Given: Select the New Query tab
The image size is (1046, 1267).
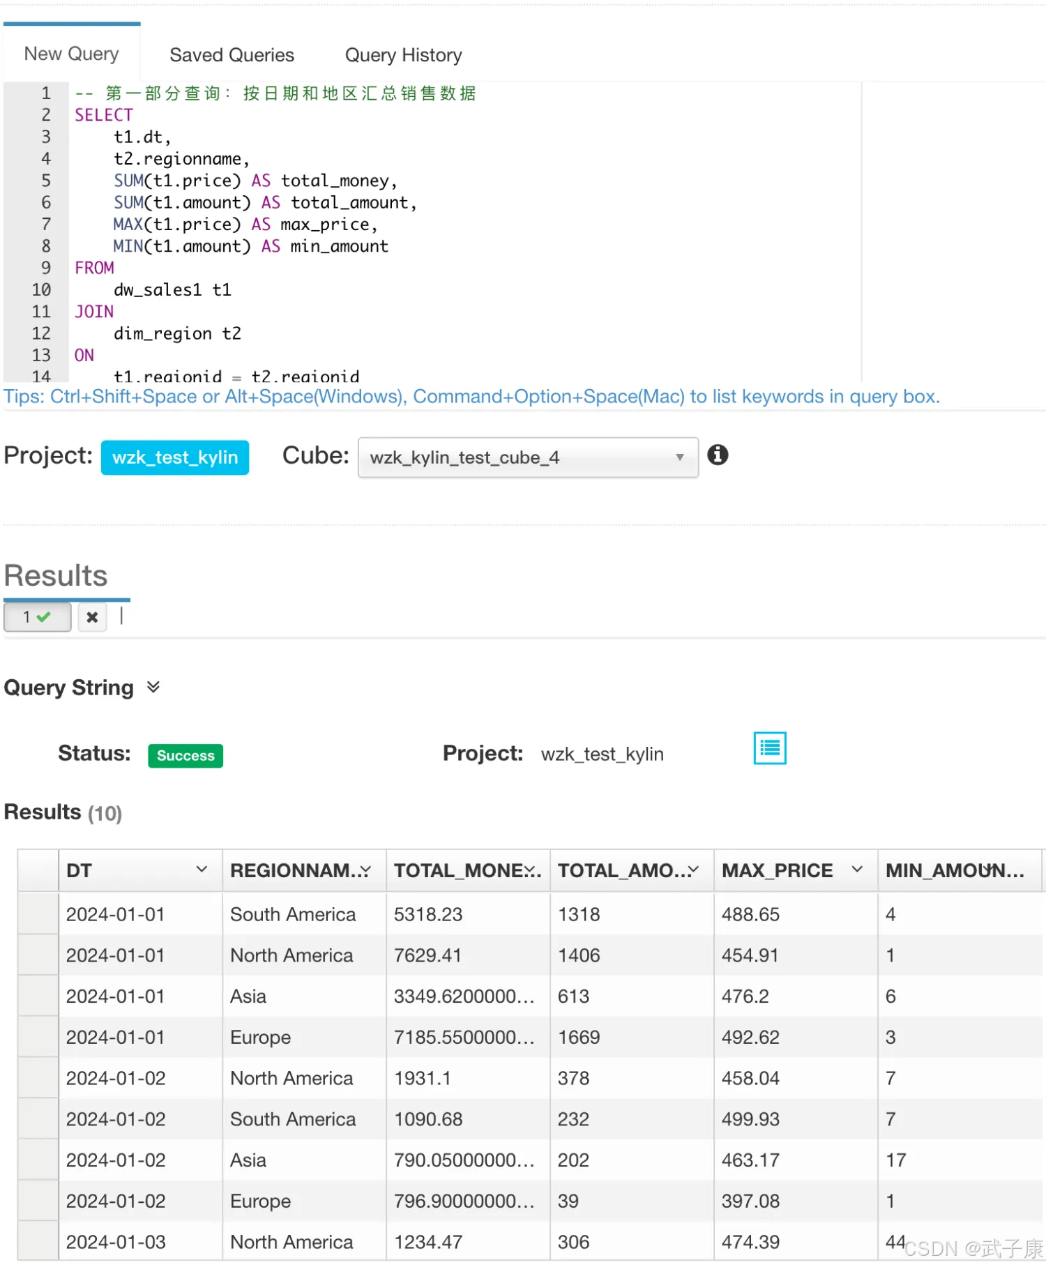Looking at the screenshot, I should 71,54.
